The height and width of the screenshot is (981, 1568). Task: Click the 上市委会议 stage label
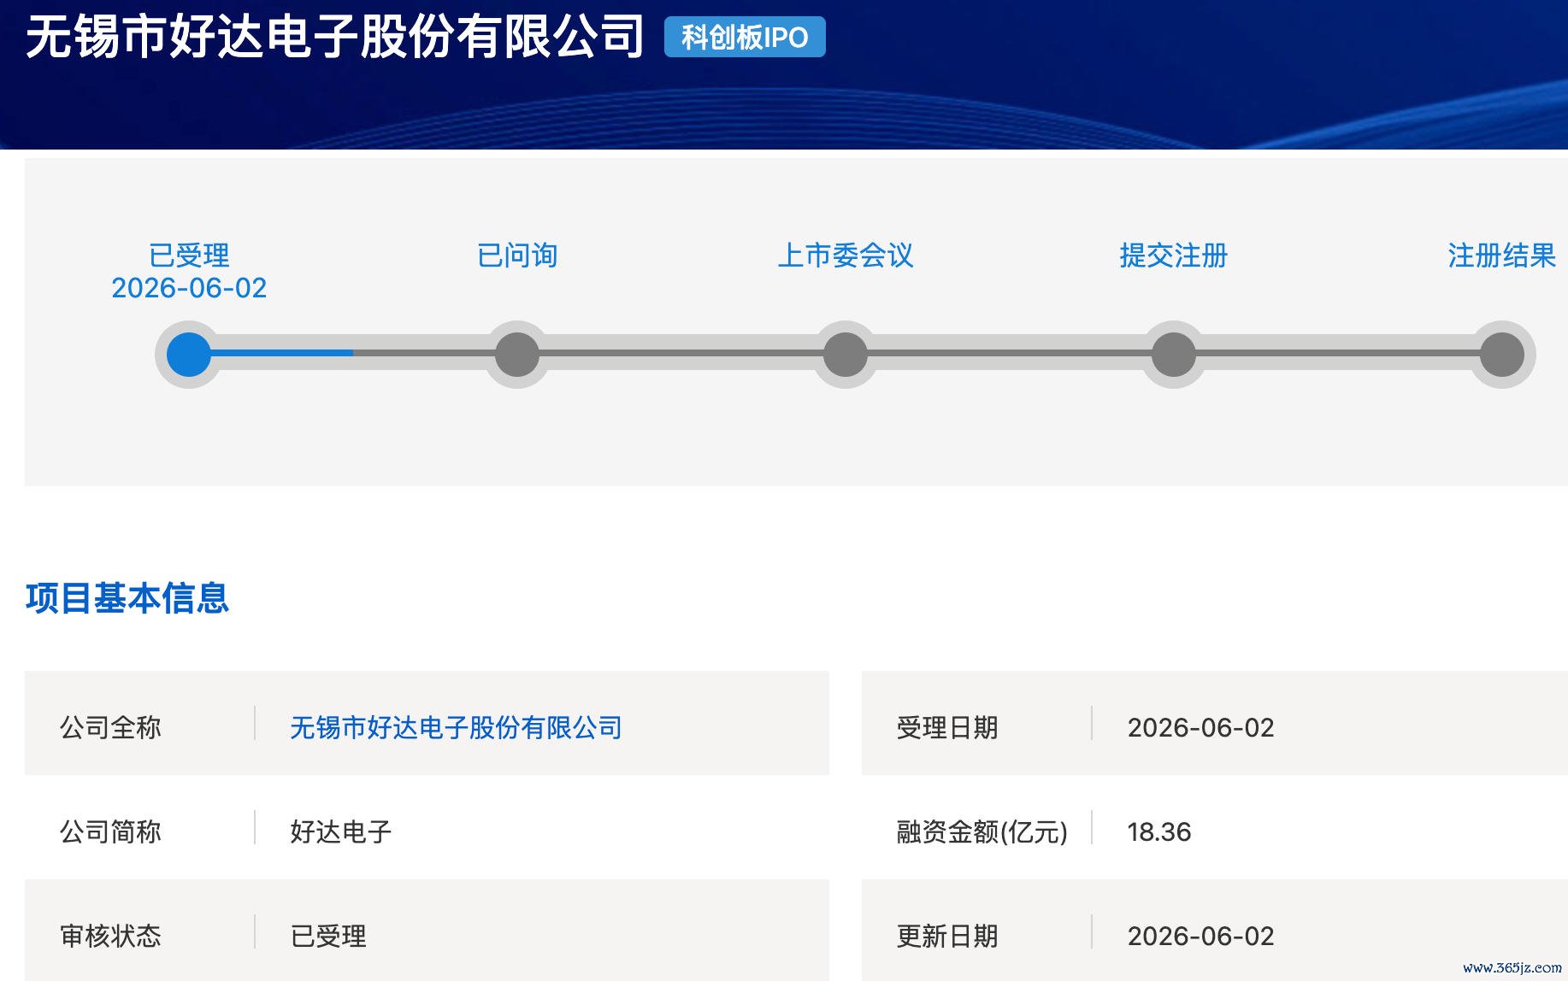point(846,256)
